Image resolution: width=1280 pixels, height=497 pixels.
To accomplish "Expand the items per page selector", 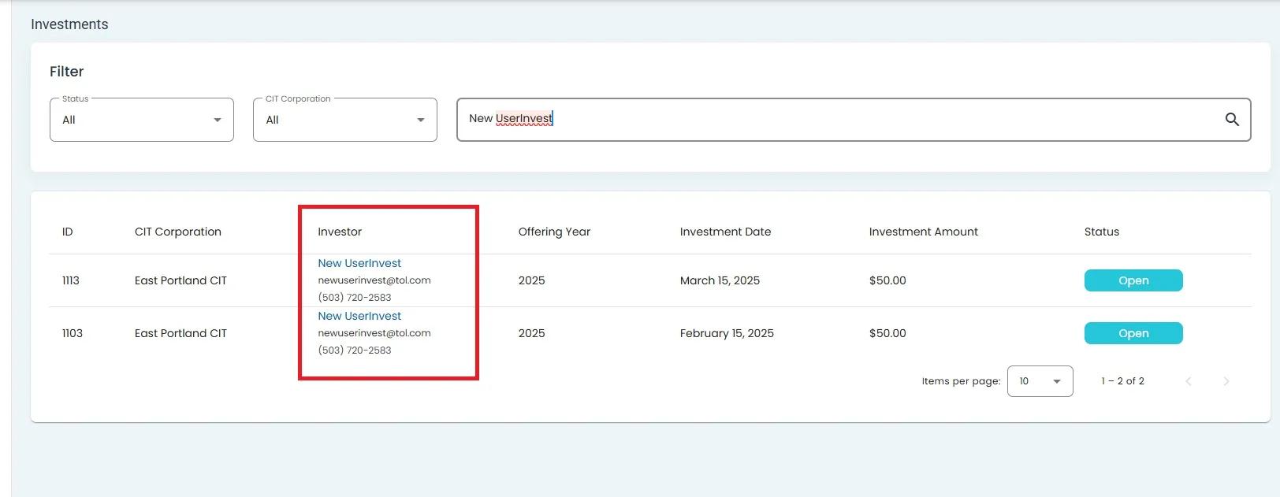I will pyautogui.click(x=1040, y=381).
